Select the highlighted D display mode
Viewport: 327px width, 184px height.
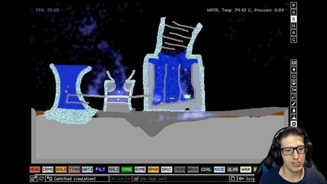(294, 19)
